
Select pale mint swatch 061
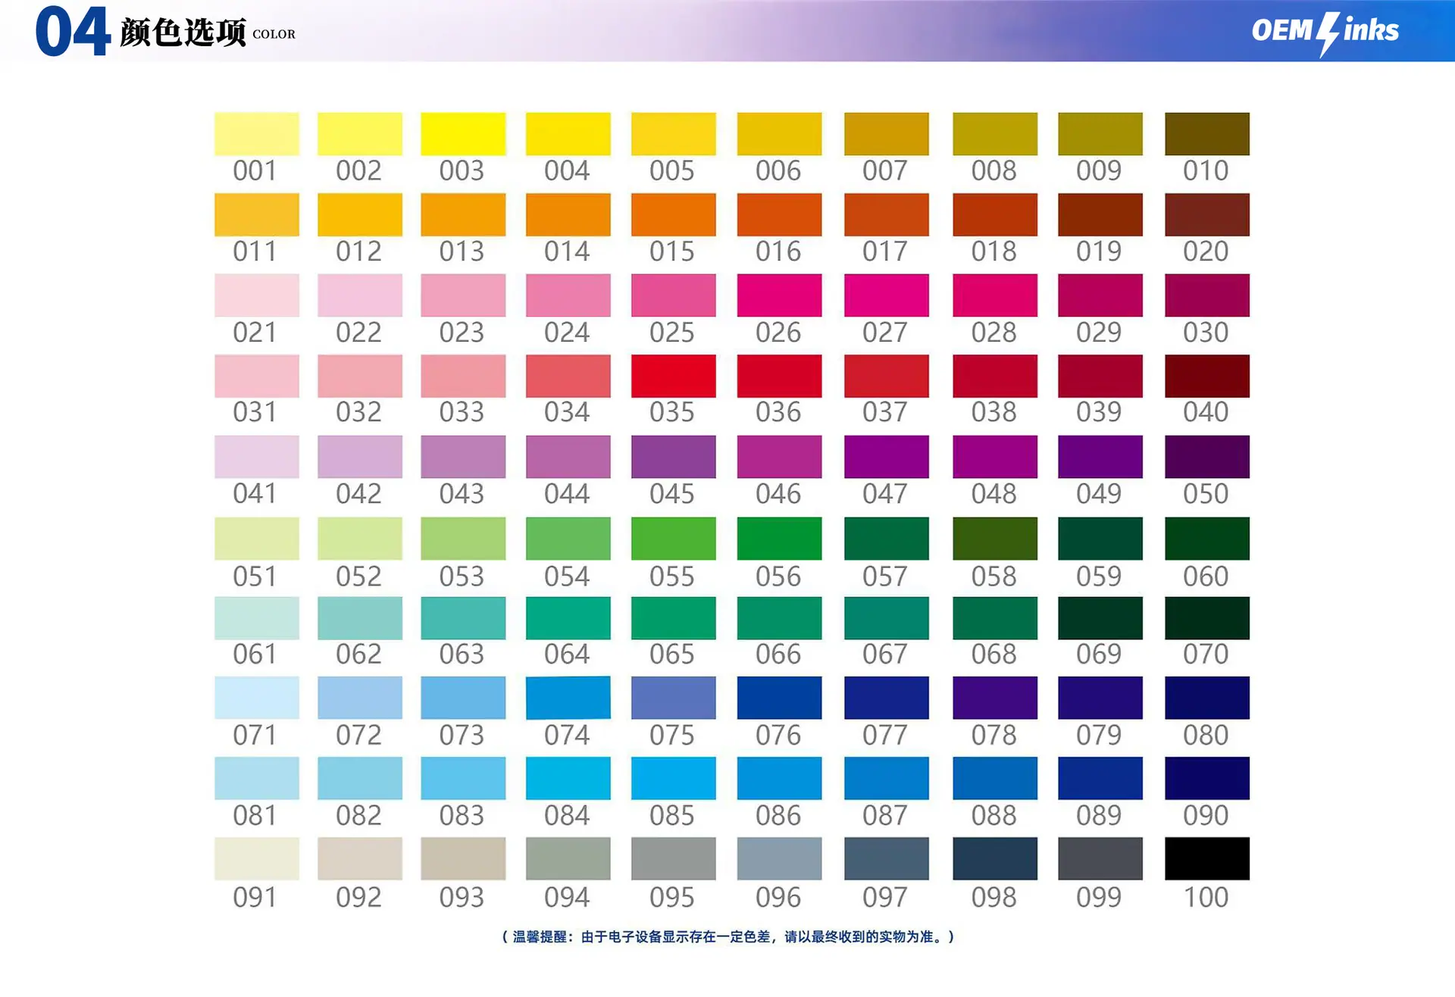coord(256,618)
